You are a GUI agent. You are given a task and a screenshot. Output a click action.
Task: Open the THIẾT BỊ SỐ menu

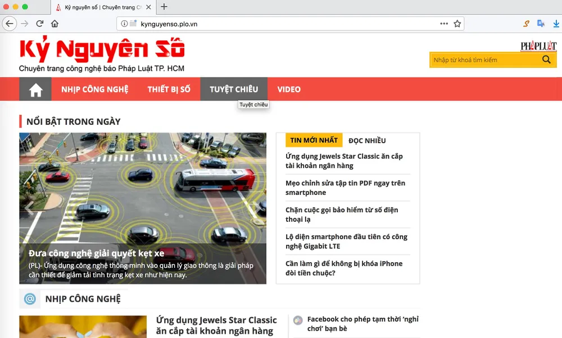[169, 89]
